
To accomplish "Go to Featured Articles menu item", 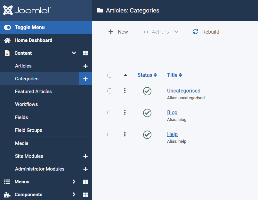I will pos(33,92).
